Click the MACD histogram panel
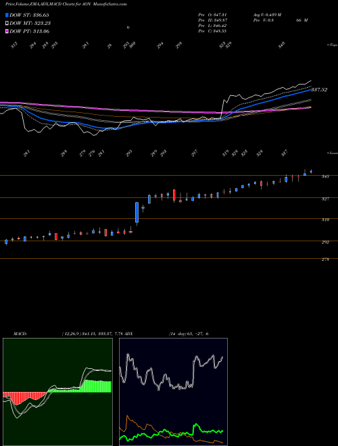This screenshot has height=446, width=338. tap(57, 392)
